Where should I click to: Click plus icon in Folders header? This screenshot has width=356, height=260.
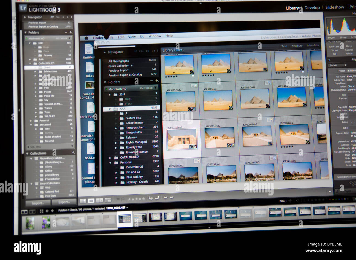[71, 33]
